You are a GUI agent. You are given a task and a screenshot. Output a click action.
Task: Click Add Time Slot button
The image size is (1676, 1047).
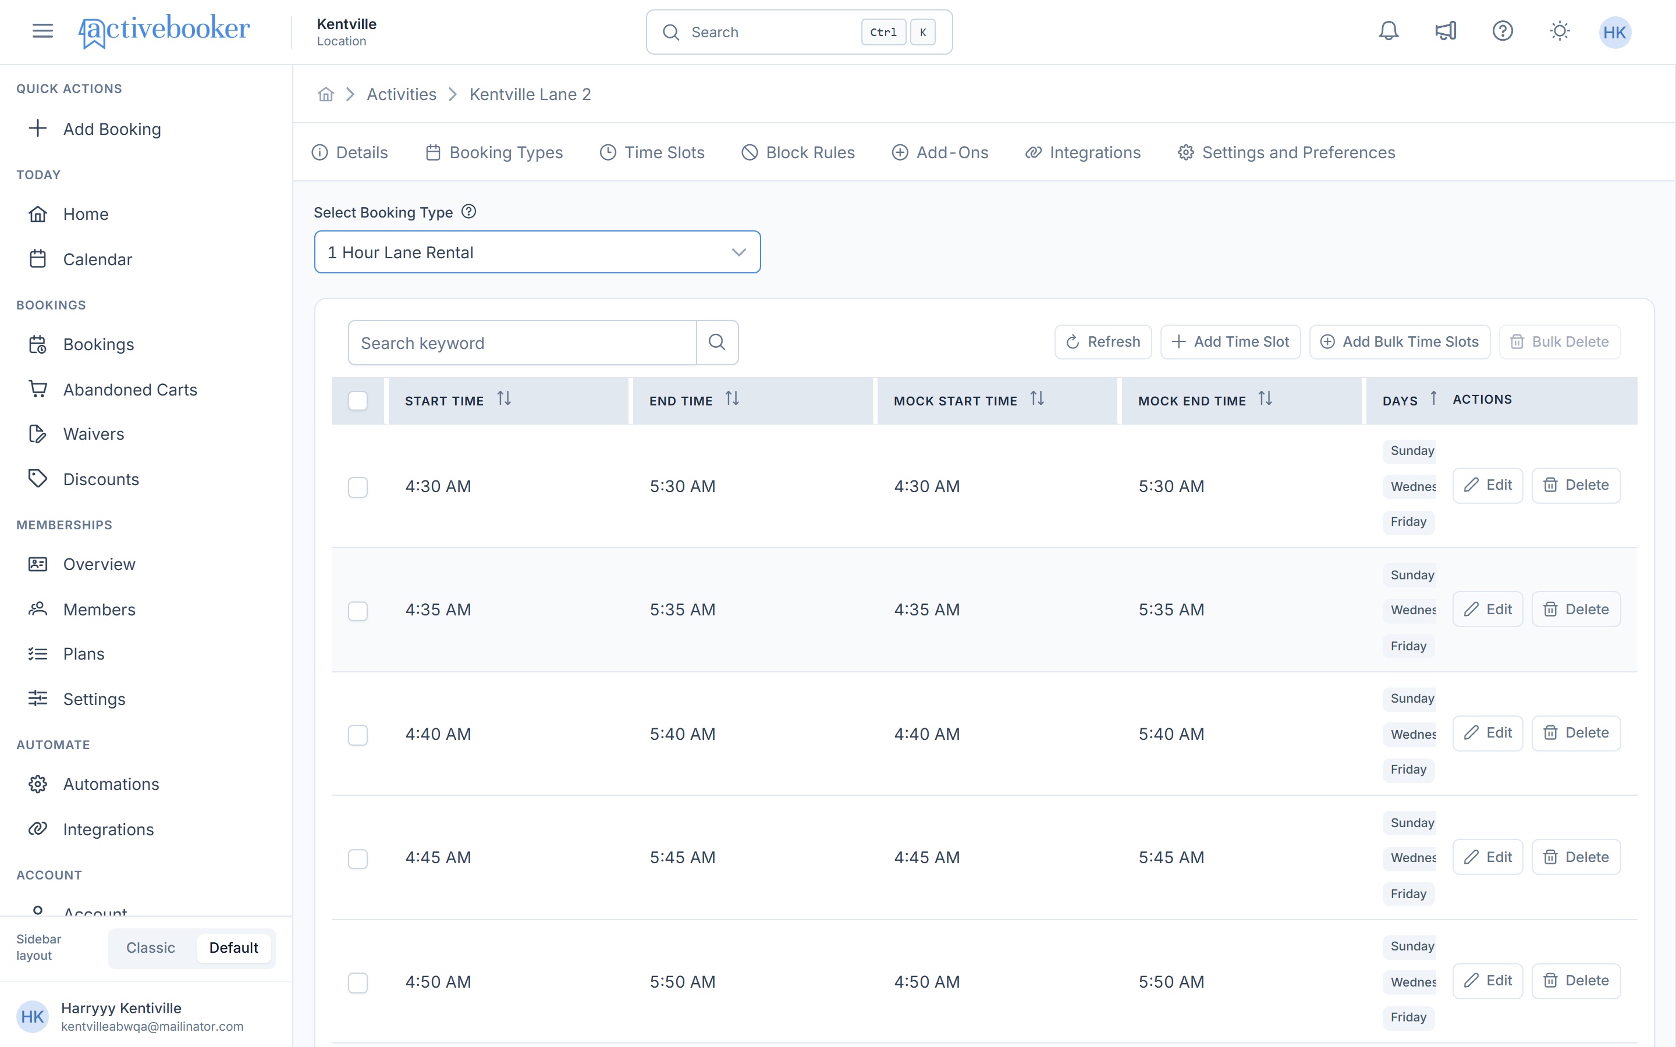(x=1230, y=341)
